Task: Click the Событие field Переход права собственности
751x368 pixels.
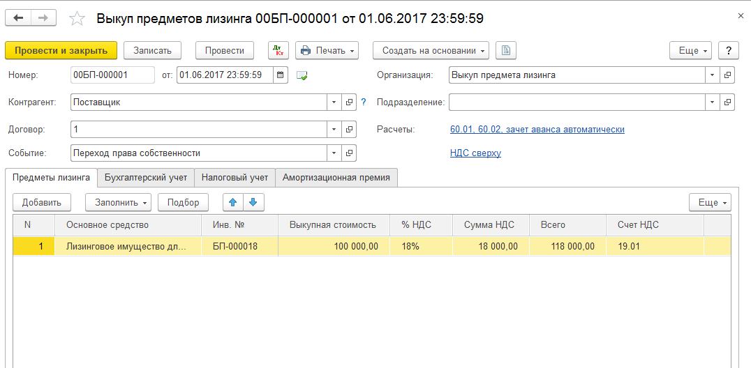Action: 199,153
